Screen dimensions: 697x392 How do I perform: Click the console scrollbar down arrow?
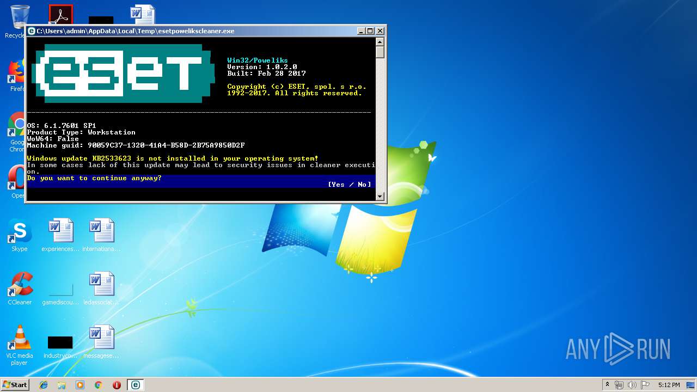tap(380, 197)
